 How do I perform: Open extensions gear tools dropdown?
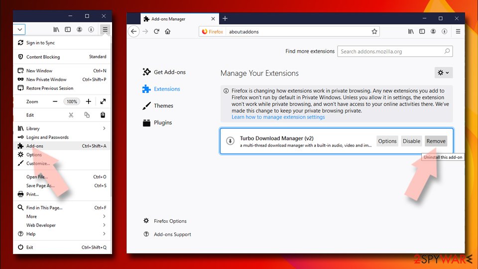[x=444, y=73]
